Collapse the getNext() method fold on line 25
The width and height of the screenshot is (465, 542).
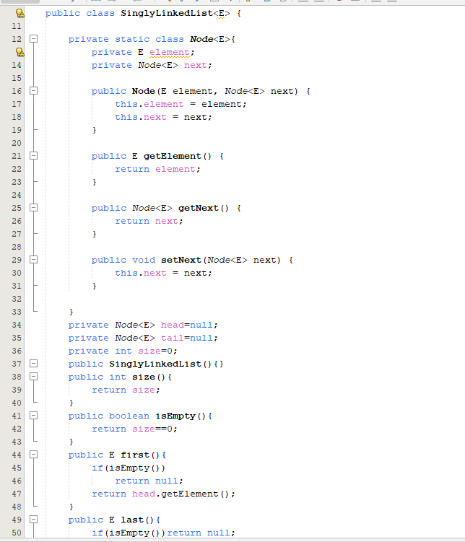33,208
